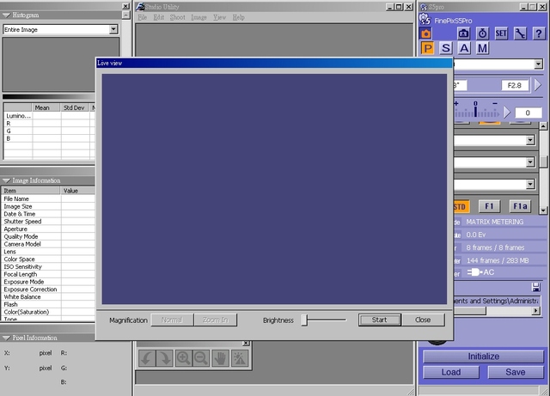Collapse the Pixel Information panel

tap(6, 338)
